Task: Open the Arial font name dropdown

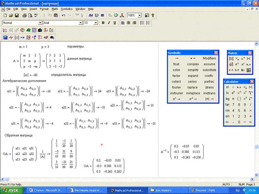Action: pos(80,23)
